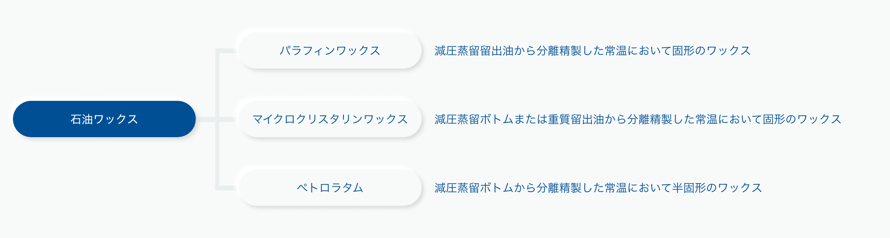Image resolution: width=890 pixels, height=238 pixels.
Task: Click the word ワックス at the end of the bottom description
Action: [x=740, y=188]
